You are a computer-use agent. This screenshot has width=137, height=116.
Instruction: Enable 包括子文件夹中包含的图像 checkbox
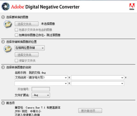coord(16,30)
